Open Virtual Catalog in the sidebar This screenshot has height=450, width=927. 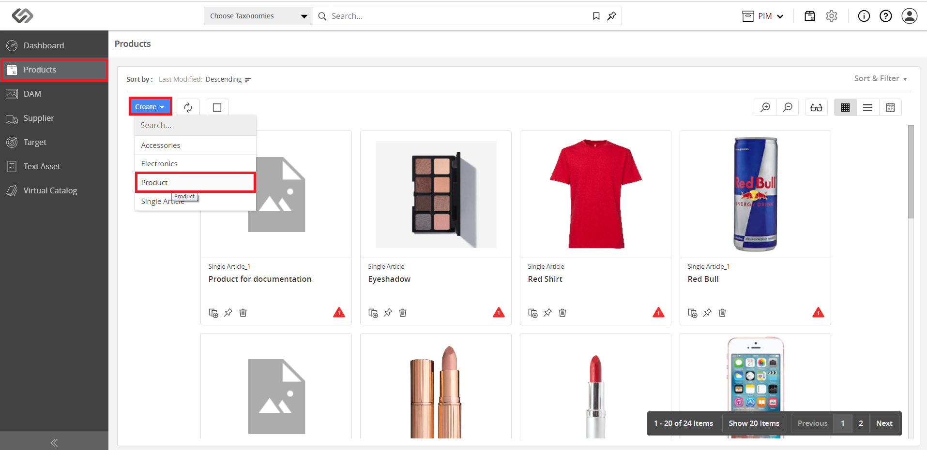coord(54,190)
